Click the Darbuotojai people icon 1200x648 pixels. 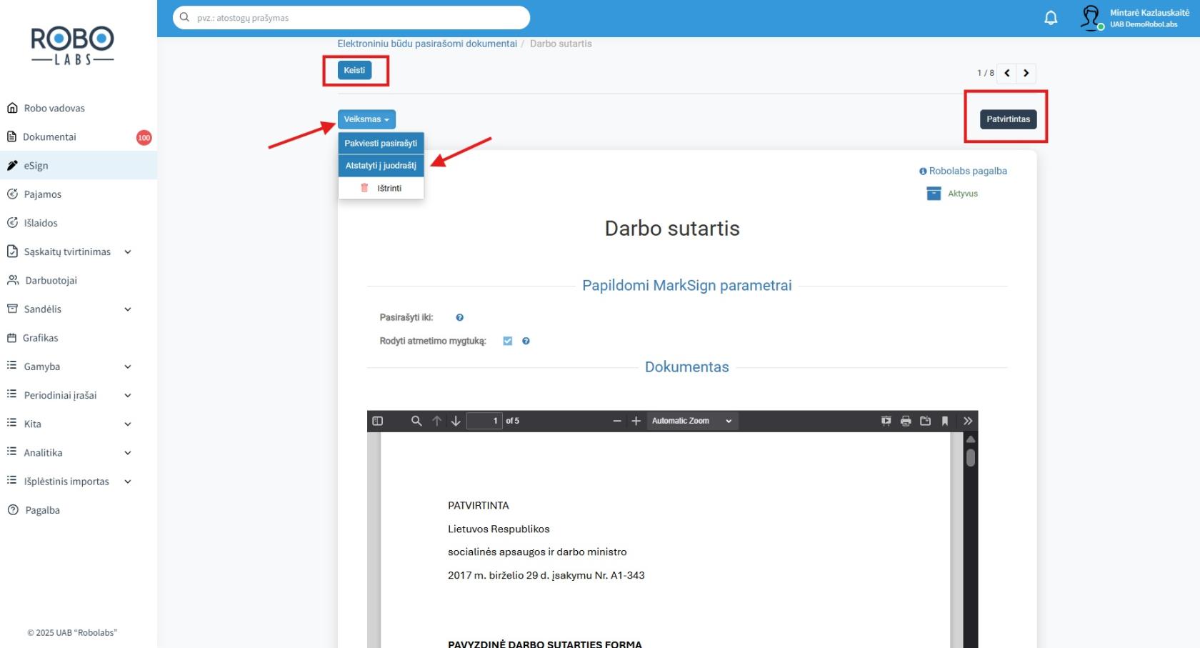click(x=13, y=280)
